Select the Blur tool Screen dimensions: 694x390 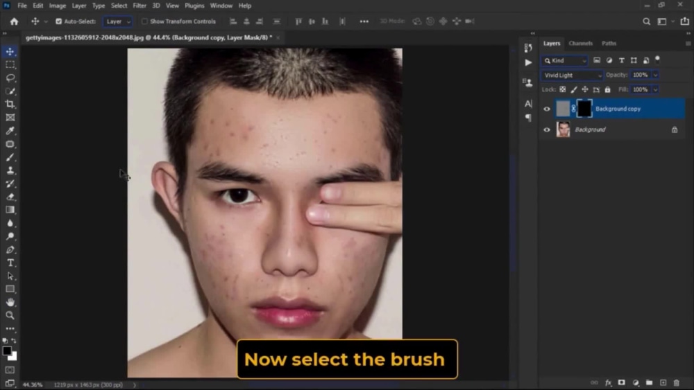(10, 223)
